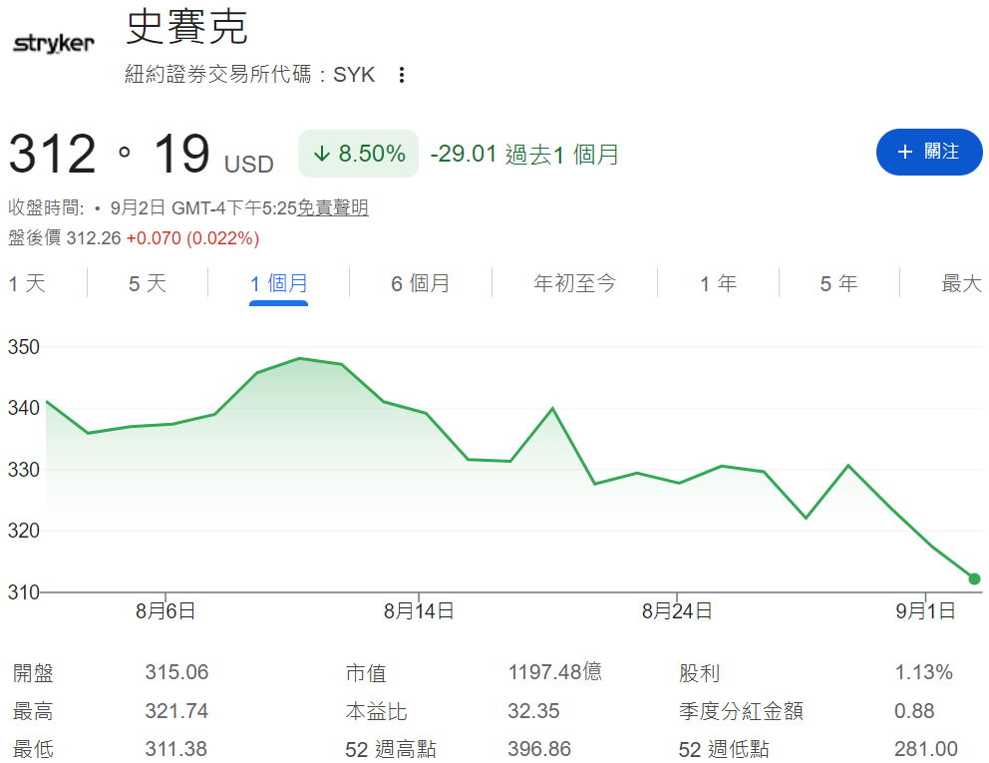989x763 pixels.
Task: Click the 8.50% down change badge
Action: coord(358,154)
